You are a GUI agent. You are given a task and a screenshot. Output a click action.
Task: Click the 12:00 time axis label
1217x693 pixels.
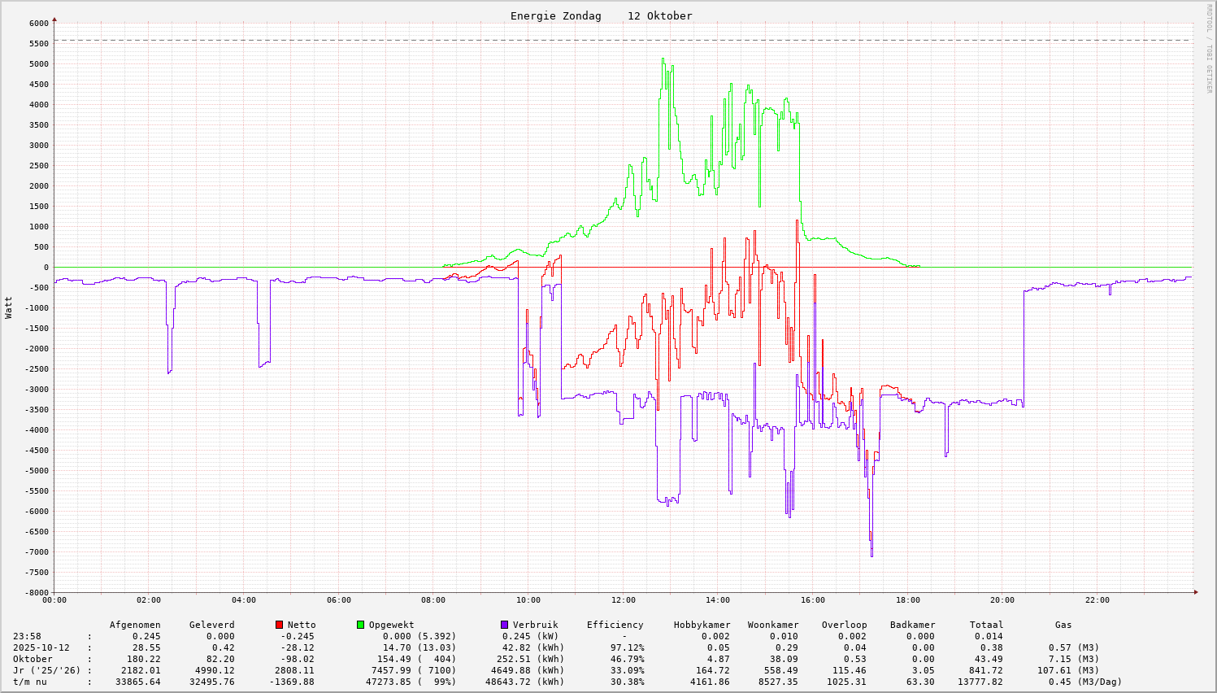tap(623, 600)
